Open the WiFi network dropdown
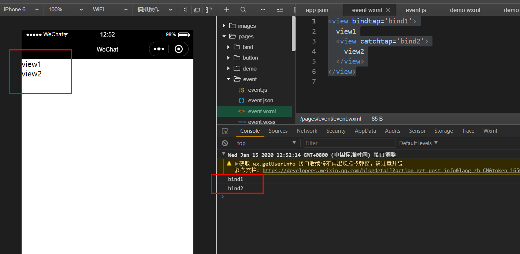Screen dimensions: 520x254 [x=110, y=10]
